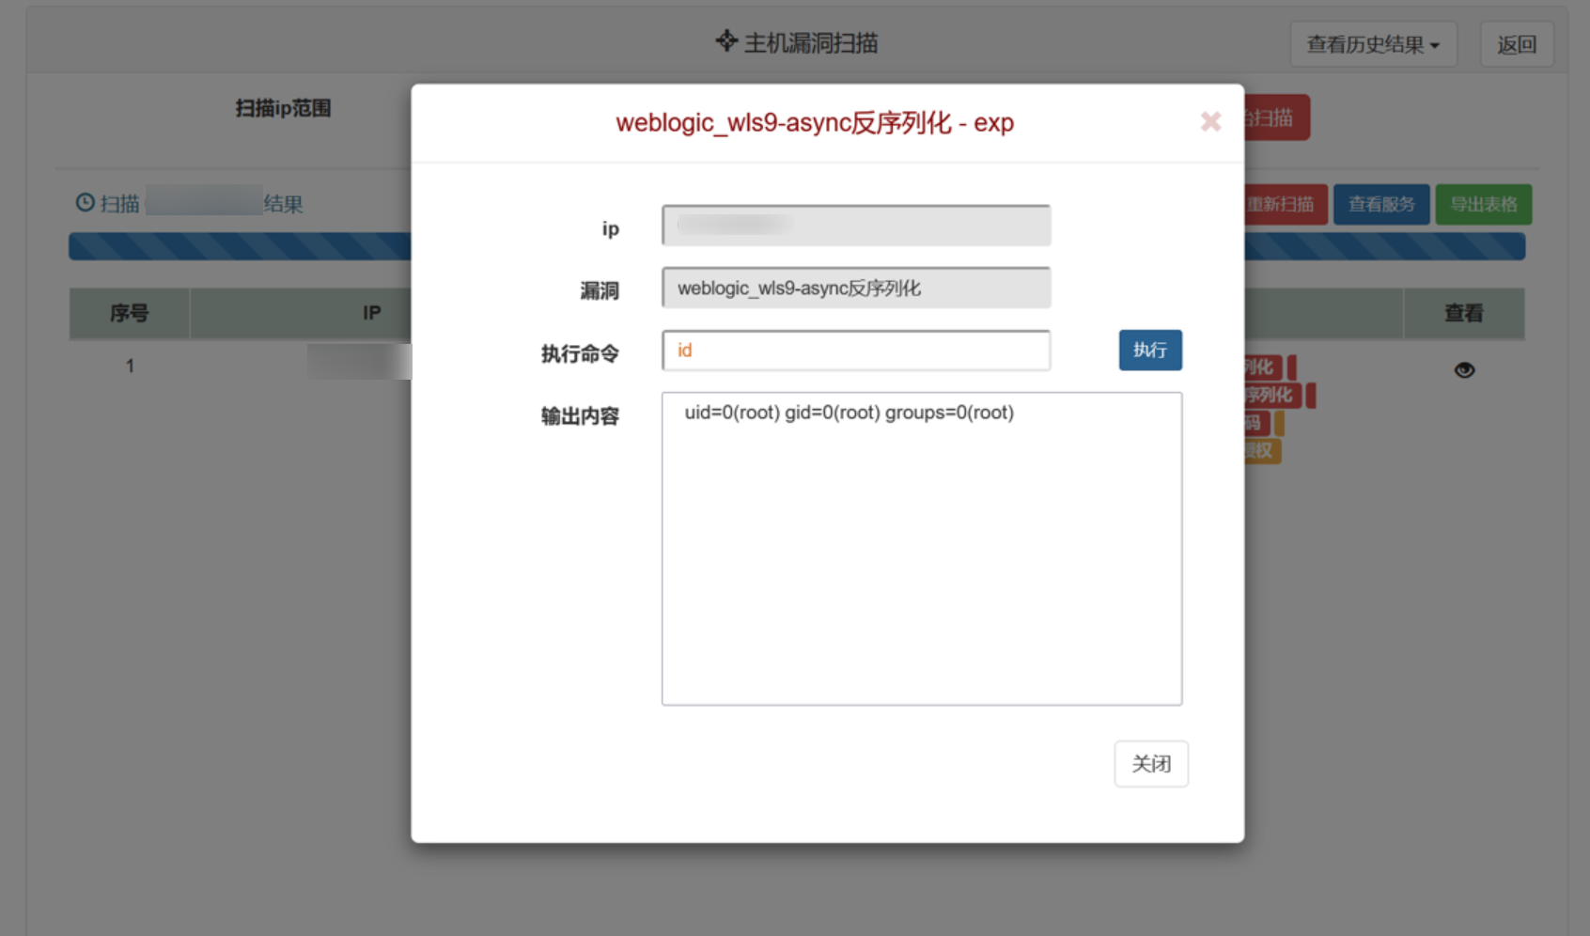This screenshot has width=1590, height=936.
Task: Click the red 扫描 button behind dialog
Action: click(x=1277, y=117)
